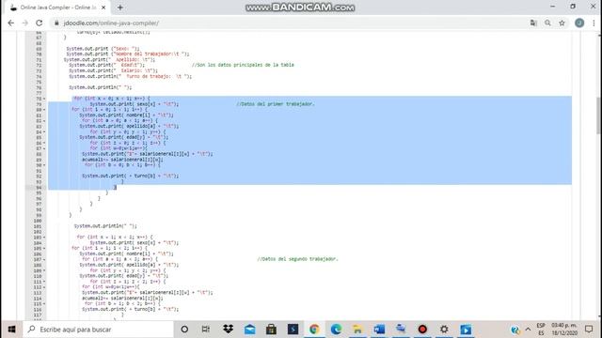The image size is (602, 338).
Task: Open File Explorer from the taskbar
Action: coord(357,330)
